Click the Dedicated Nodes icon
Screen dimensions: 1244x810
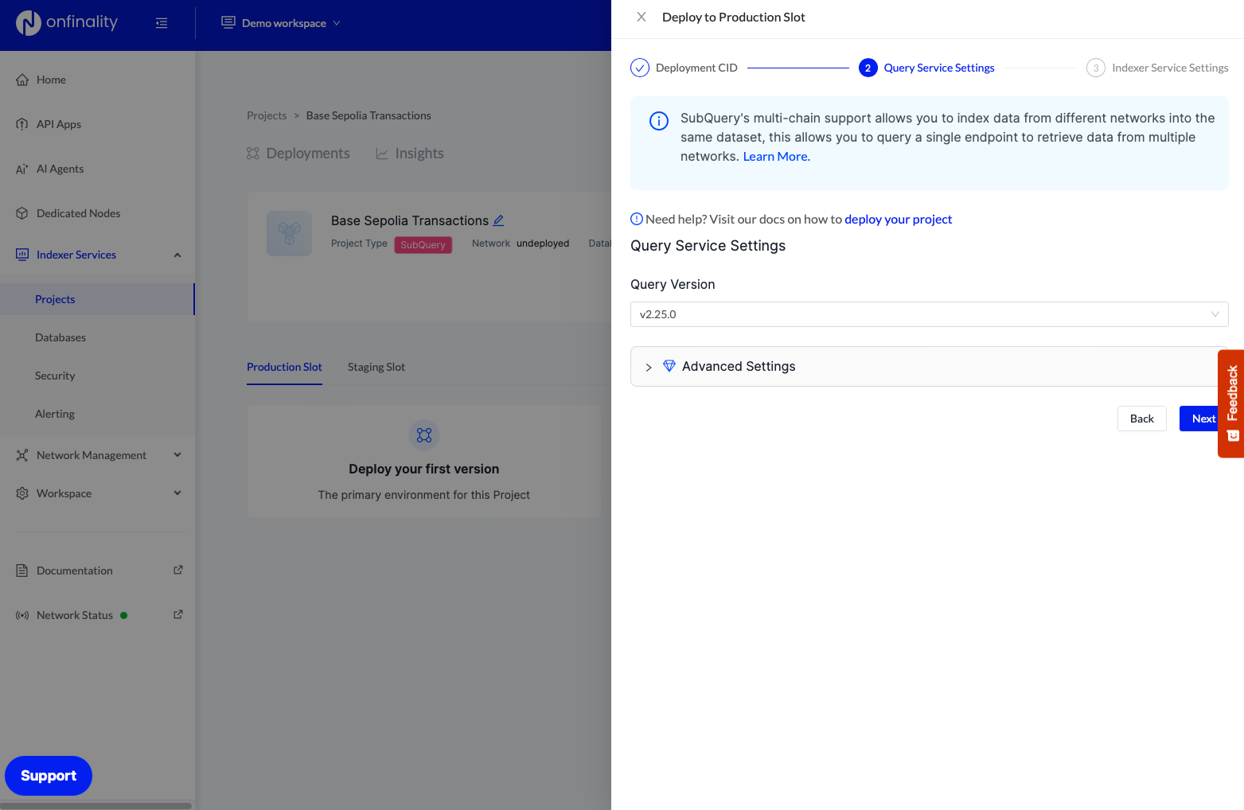[21, 213]
